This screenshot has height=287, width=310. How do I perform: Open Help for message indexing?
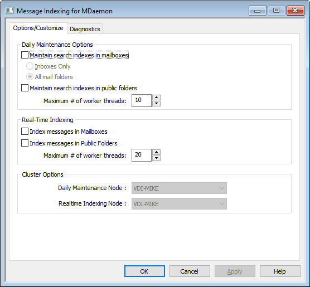(x=280, y=271)
